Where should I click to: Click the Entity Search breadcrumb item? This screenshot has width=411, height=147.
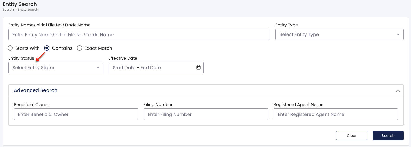tap(28, 10)
